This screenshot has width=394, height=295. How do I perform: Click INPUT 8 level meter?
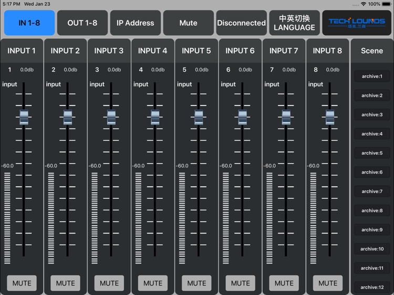313,218
